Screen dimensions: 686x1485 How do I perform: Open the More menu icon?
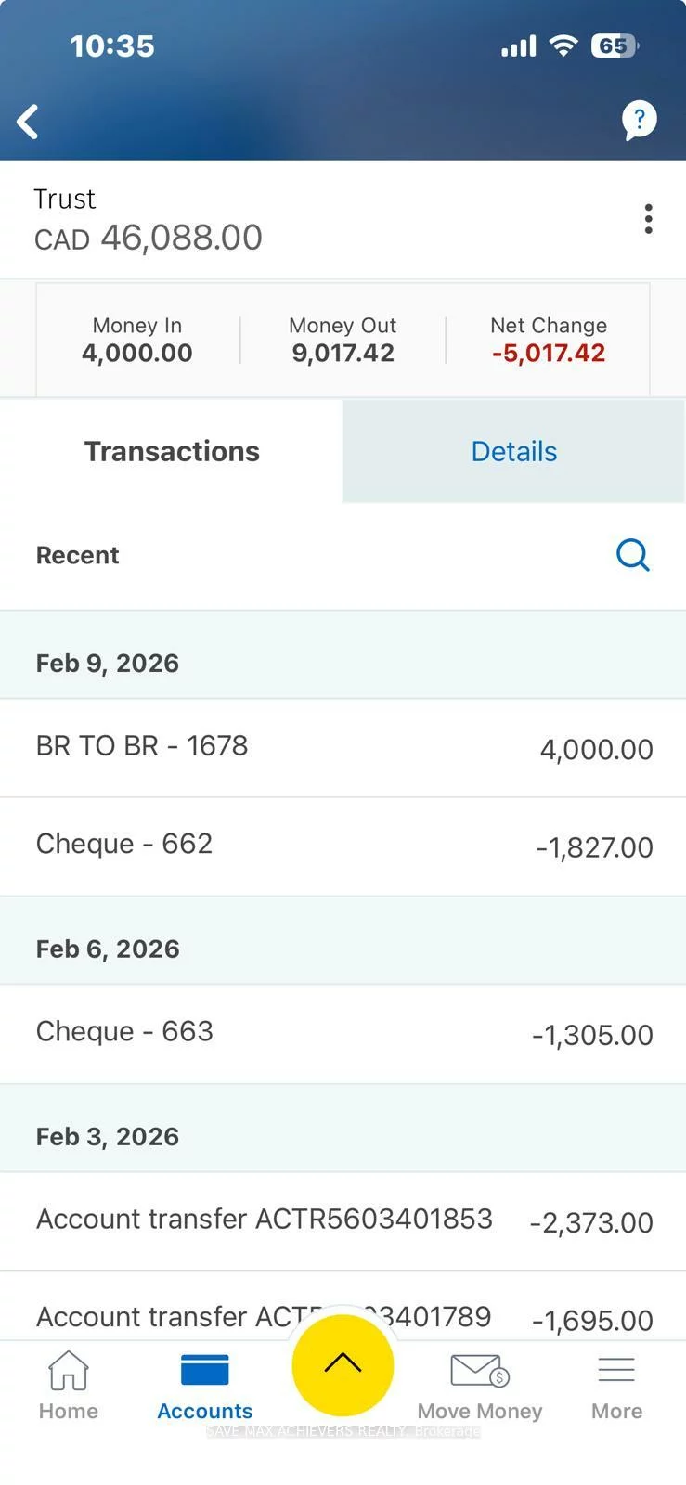(616, 1385)
